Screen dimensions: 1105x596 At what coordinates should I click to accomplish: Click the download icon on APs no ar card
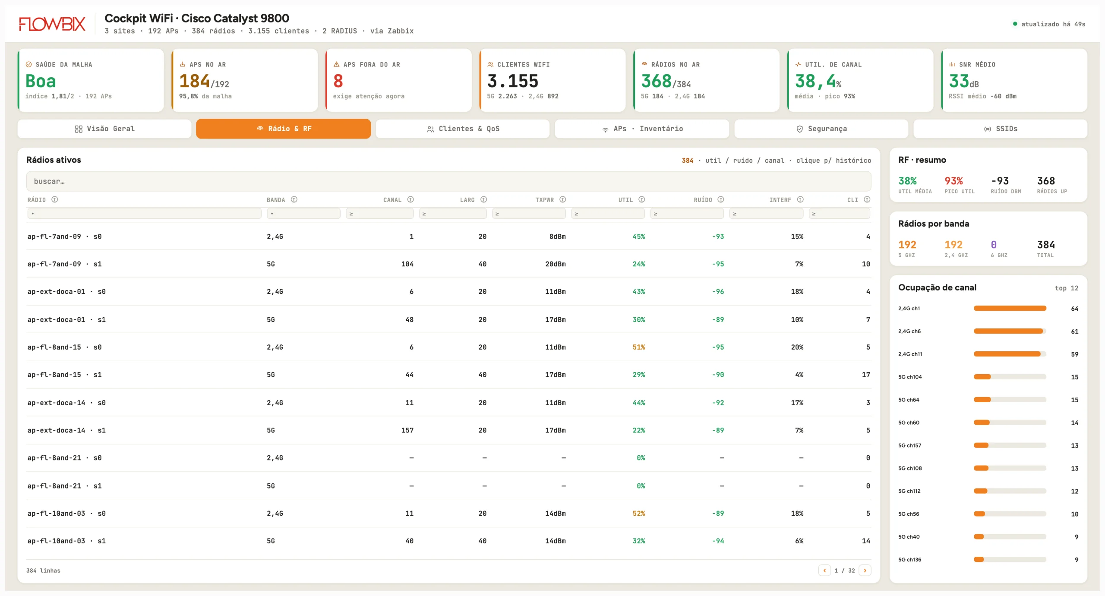(183, 64)
